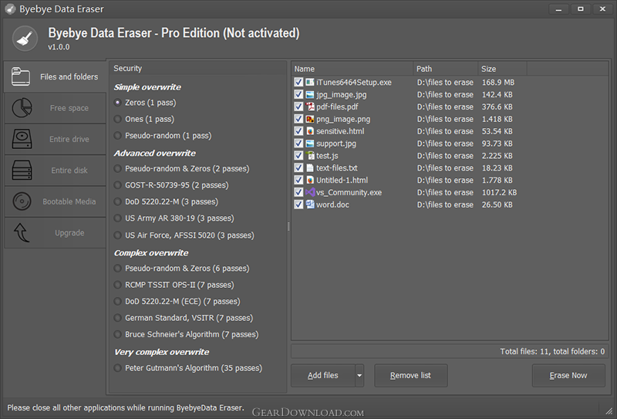Choose DoD 5220.22-M (3 passes) option
Viewport: 617px width, 419px height.
(x=117, y=201)
